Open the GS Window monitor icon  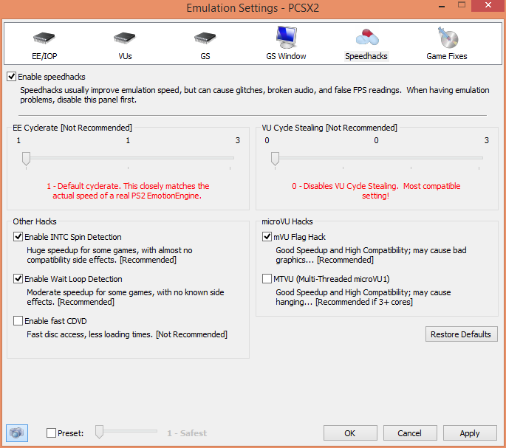(286, 37)
